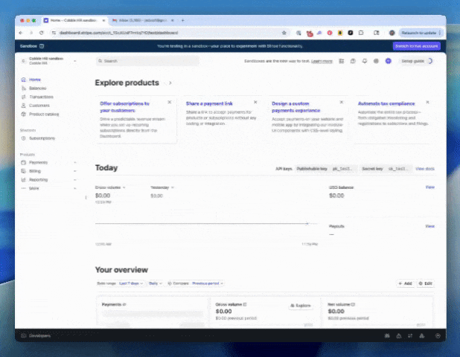
Task: Dismiss the Design a custom payments experience card
Action: click(x=342, y=102)
